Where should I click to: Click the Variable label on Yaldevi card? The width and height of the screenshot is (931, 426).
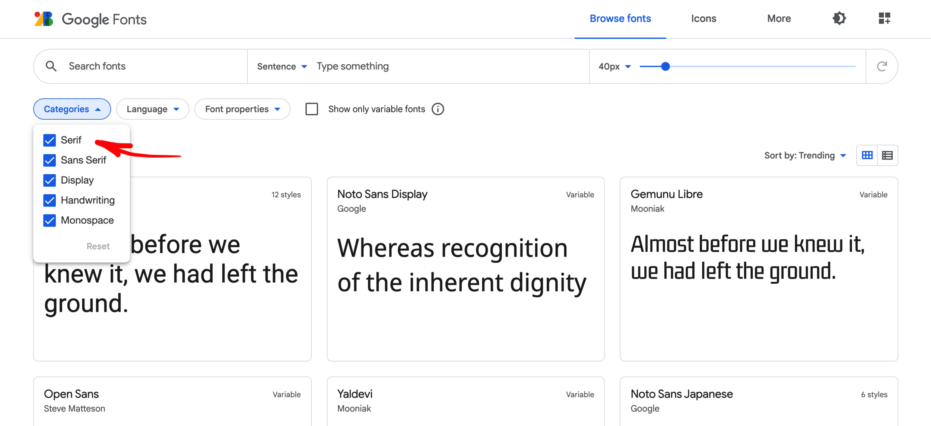(x=580, y=394)
